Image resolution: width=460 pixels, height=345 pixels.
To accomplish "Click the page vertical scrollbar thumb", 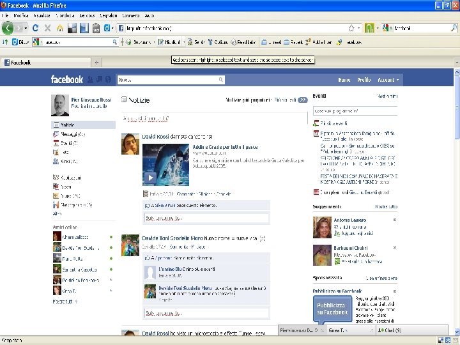I will coord(457,107).
